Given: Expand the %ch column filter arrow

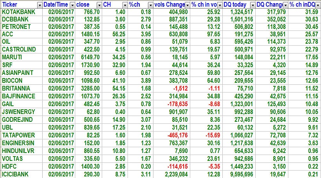Looking at the screenshot, I should pos(151,5).
